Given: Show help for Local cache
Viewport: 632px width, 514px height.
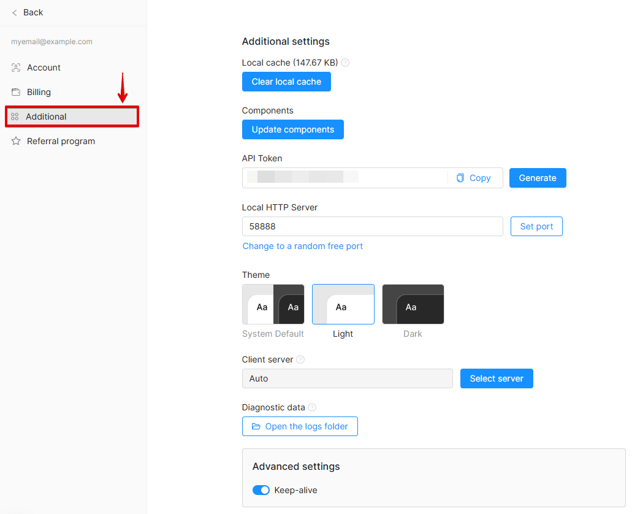Looking at the screenshot, I should tap(345, 63).
